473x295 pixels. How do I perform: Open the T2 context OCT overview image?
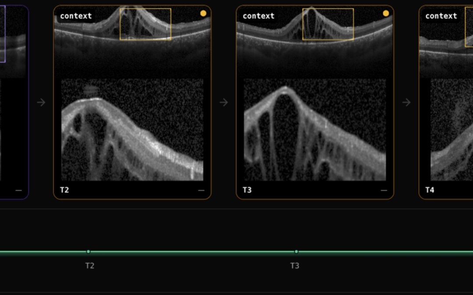click(132, 42)
